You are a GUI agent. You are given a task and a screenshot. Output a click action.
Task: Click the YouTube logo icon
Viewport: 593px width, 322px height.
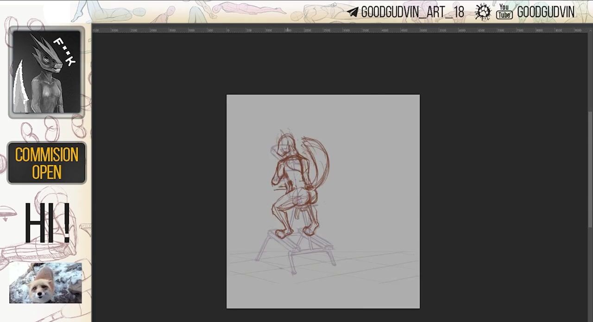coord(504,12)
